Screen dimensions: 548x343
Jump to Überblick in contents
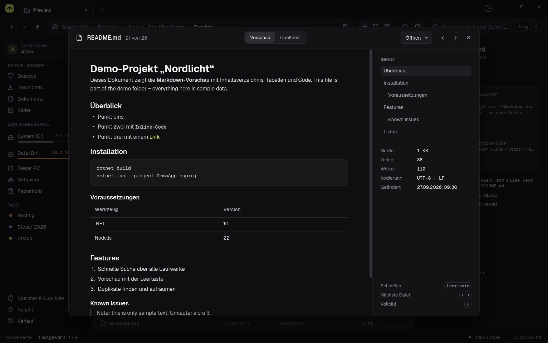pyautogui.click(x=426, y=71)
